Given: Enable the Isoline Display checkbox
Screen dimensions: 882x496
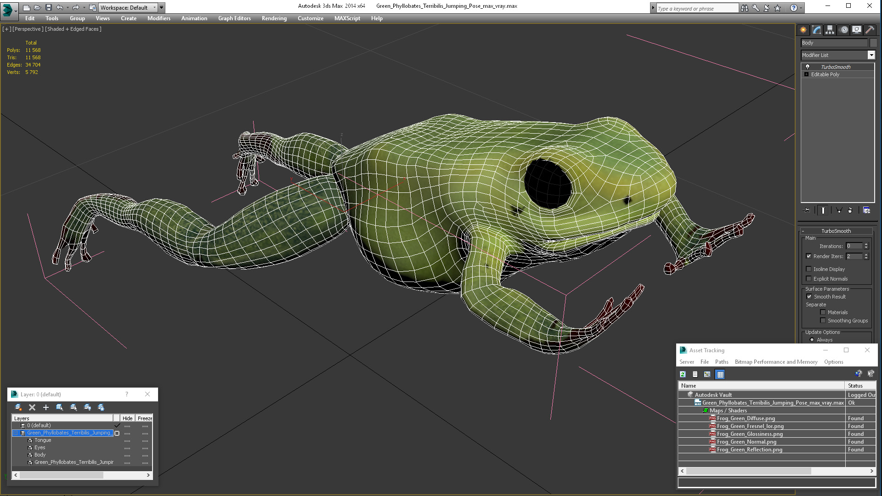Looking at the screenshot, I should click(808, 269).
